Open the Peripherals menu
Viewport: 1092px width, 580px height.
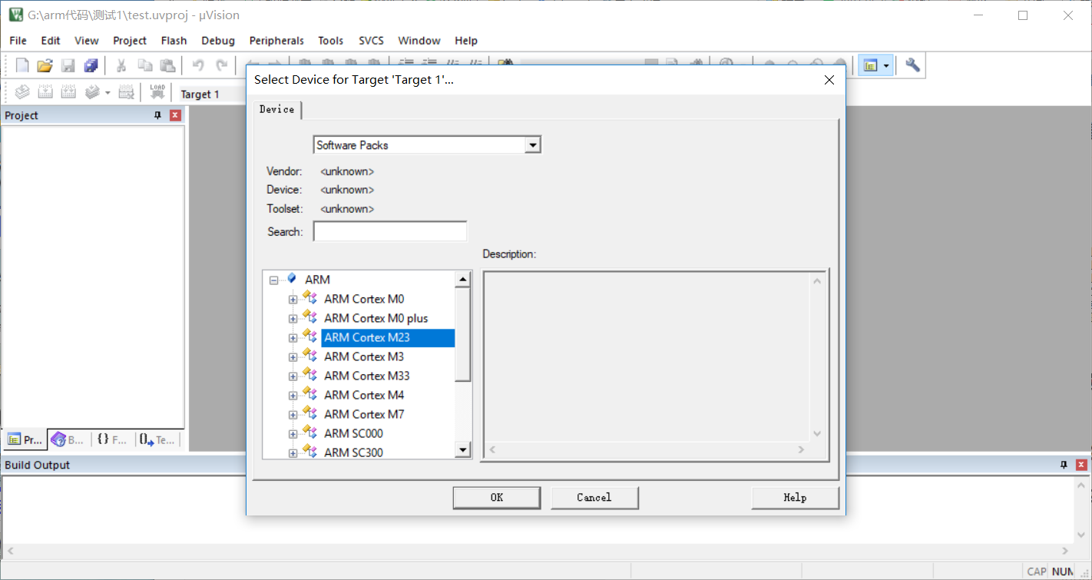pos(276,41)
